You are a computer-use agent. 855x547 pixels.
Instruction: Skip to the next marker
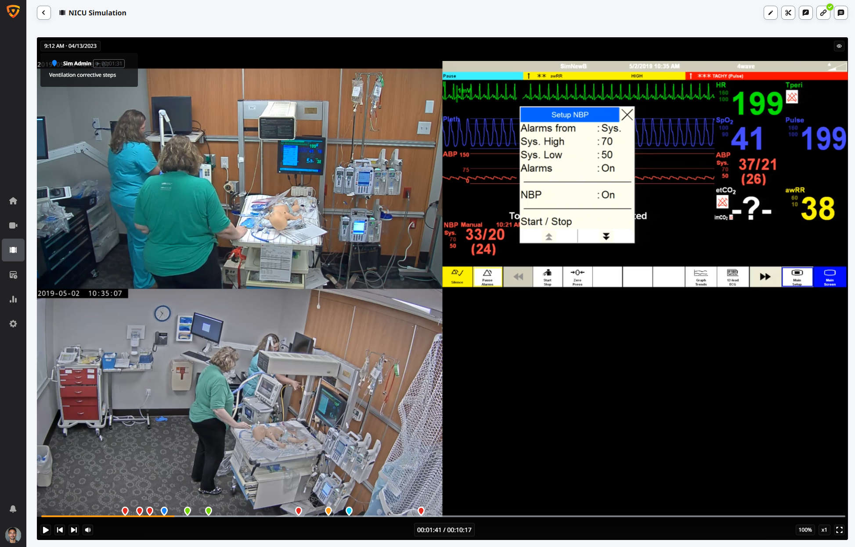74,530
